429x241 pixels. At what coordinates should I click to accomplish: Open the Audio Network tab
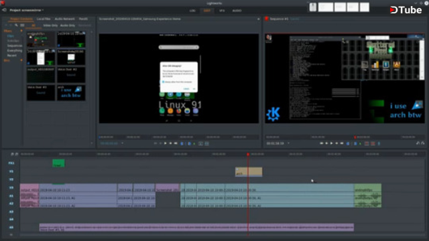[64, 19]
